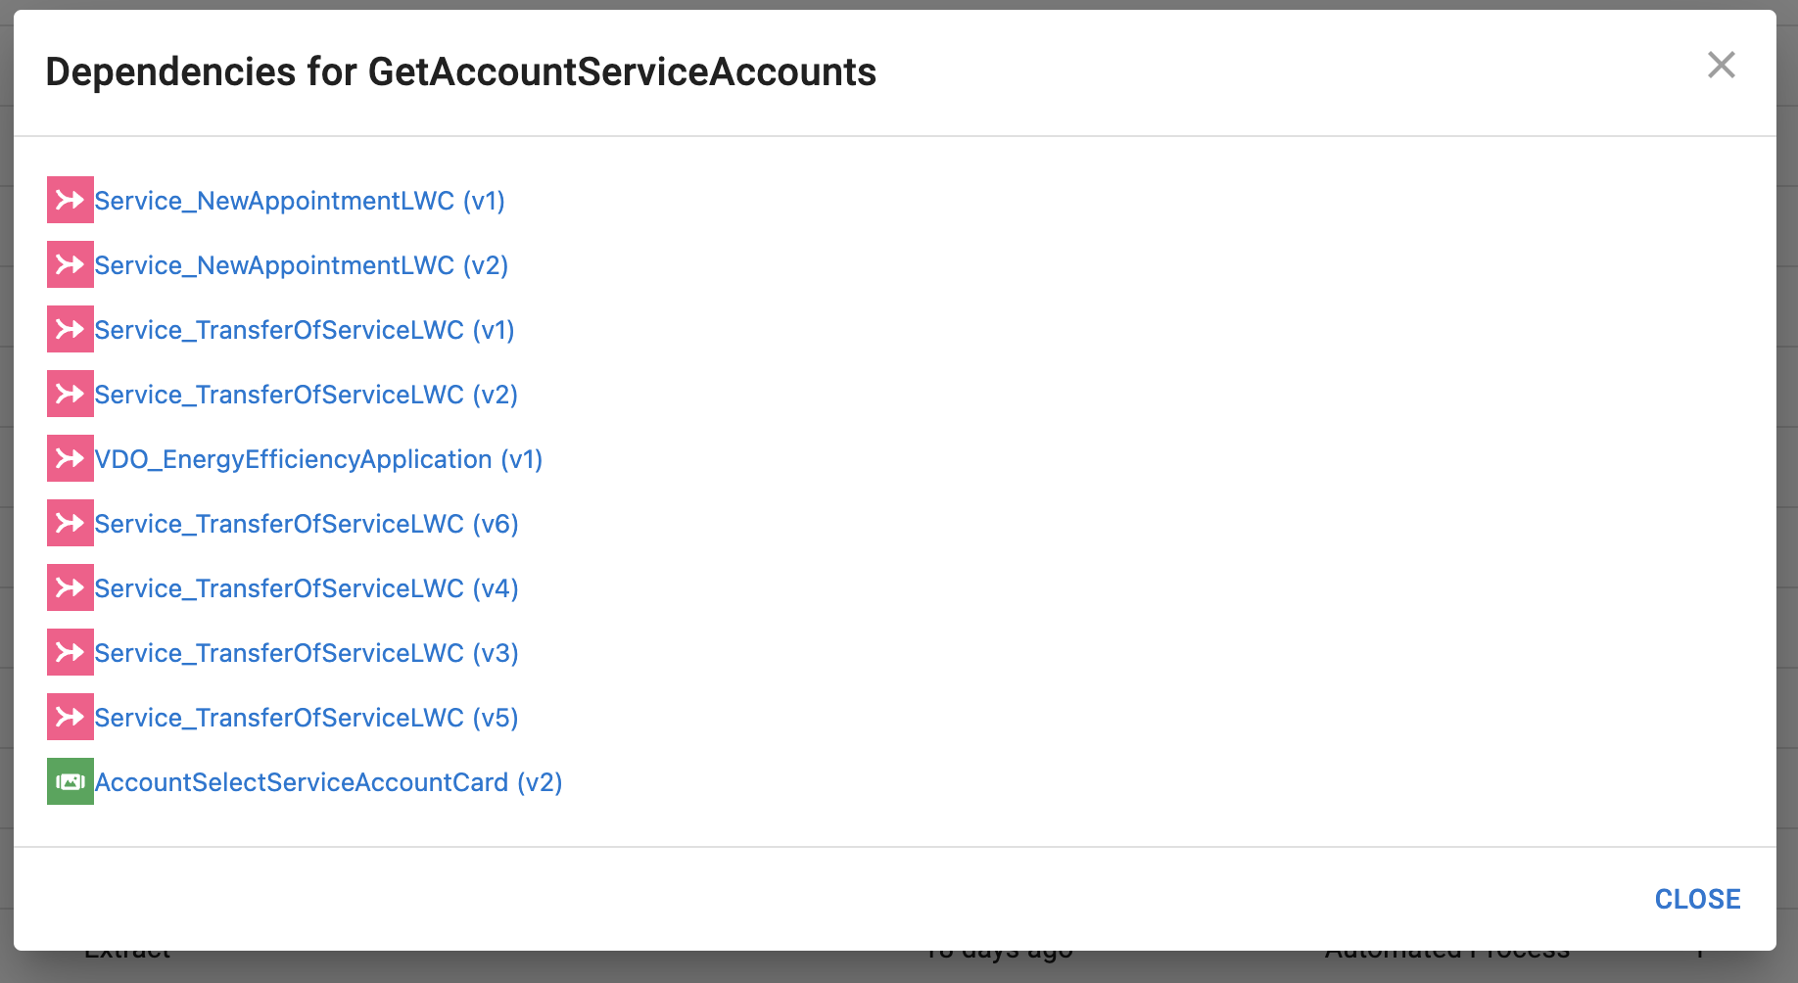Click the 'Dependencies for GetAccountServiceAccounts' heading
This screenshot has width=1798, height=983.
(461, 72)
